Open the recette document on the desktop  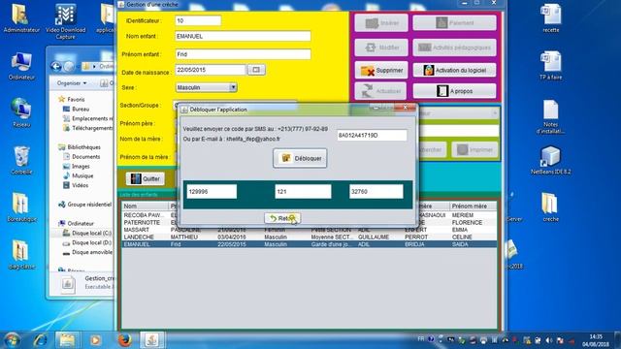tap(550, 18)
